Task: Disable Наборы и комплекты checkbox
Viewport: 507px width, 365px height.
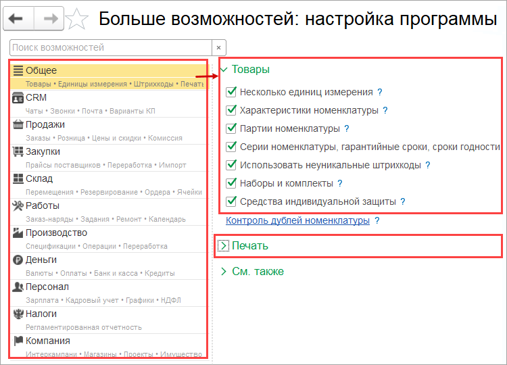Action: (231, 183)
